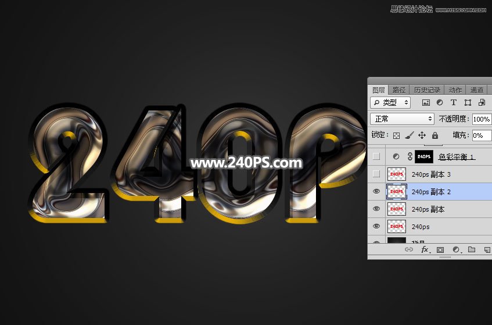Click the 色彩平衡 1 mask thumbnail

(x=424, y=156)
